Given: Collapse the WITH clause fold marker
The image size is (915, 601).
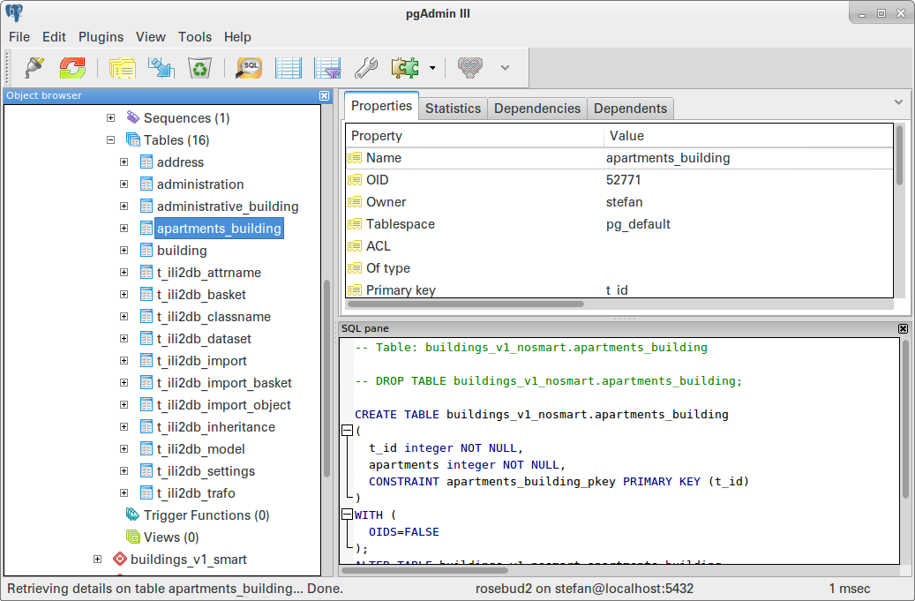Looking at the screenshot, I should tap(348, 515).
